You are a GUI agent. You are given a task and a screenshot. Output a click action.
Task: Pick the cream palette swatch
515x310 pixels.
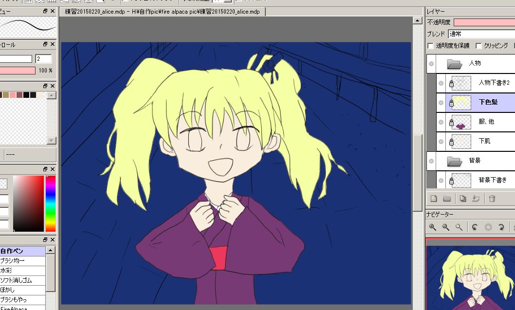[40, 95]
